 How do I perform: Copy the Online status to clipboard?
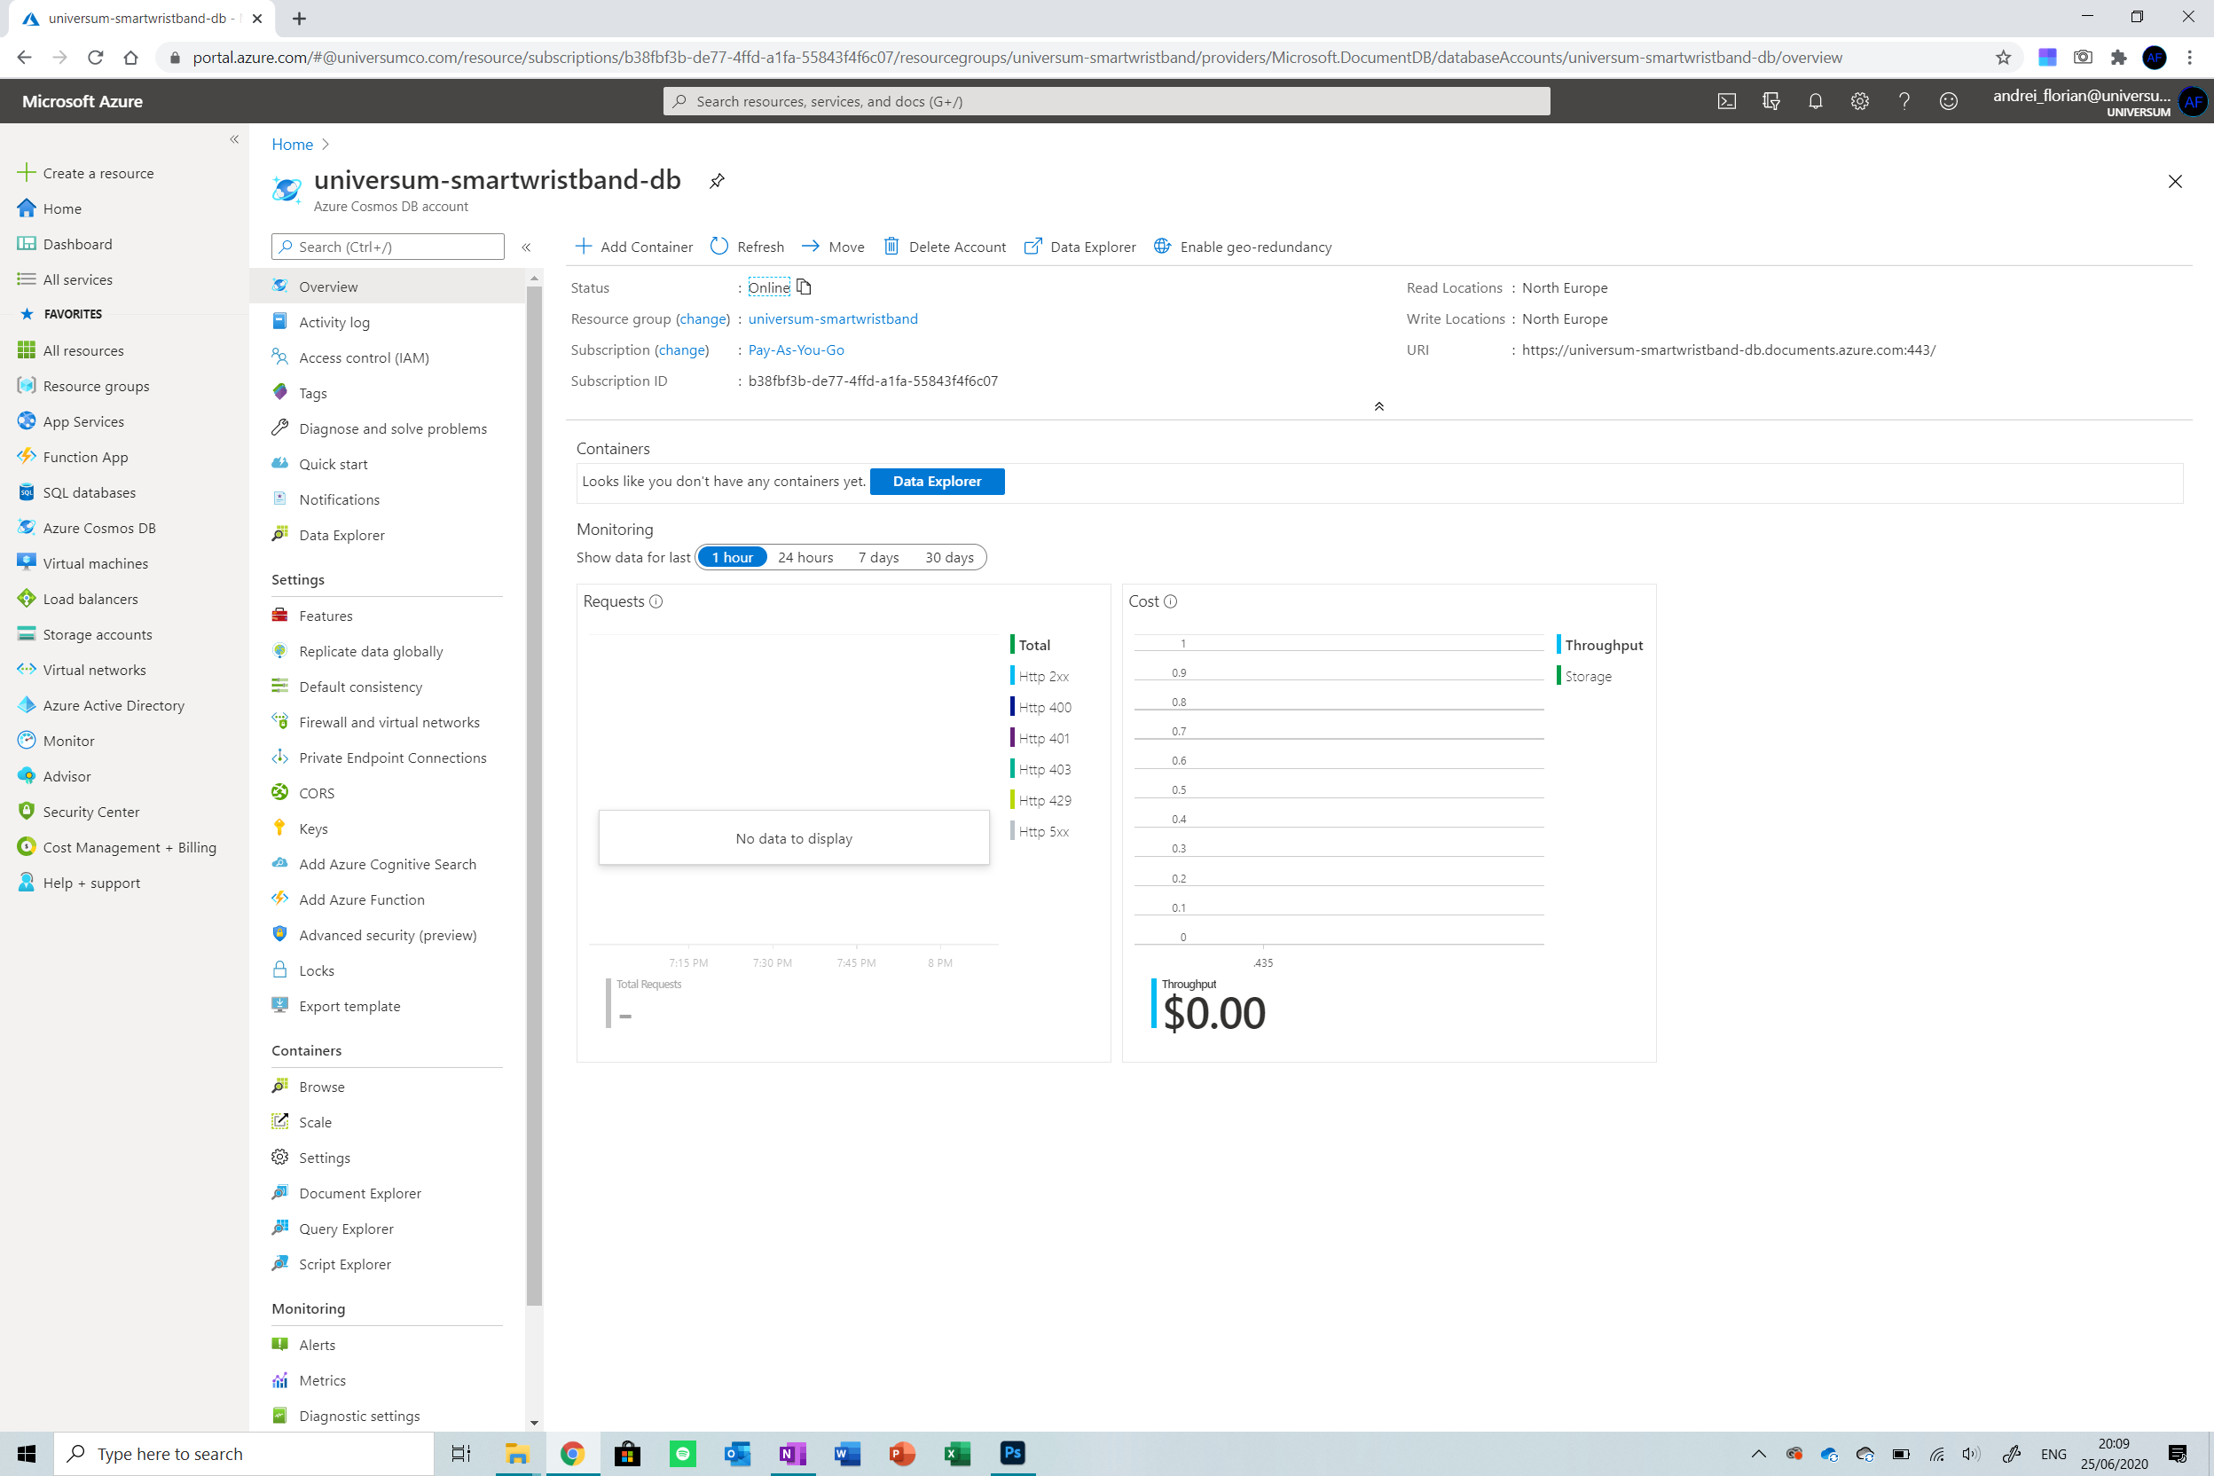[804, 287]
